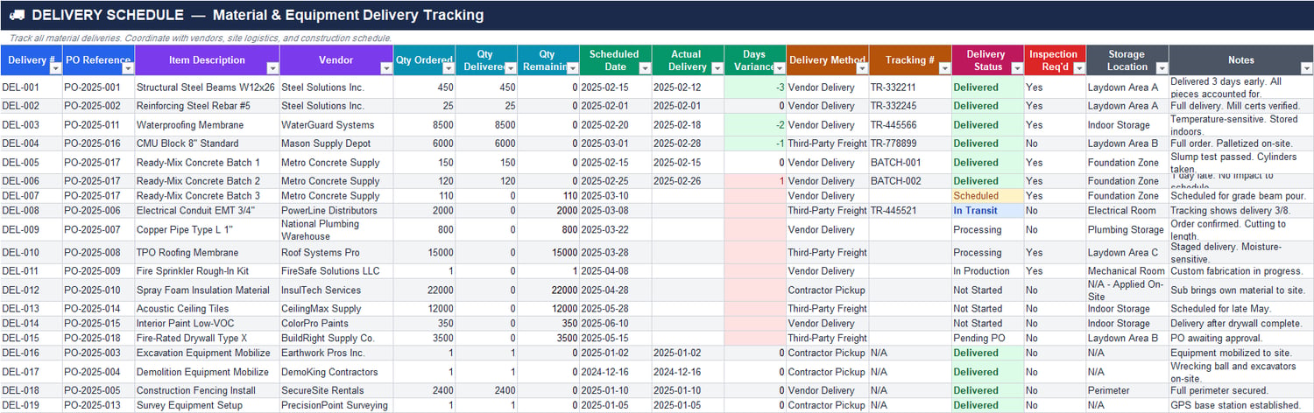The image size is (1314, 413).
Task: Select the GPS base station established note
Action: tap(1241, 406)
